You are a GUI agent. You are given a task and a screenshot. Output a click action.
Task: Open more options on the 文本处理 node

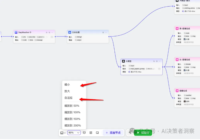click(106, 32)
